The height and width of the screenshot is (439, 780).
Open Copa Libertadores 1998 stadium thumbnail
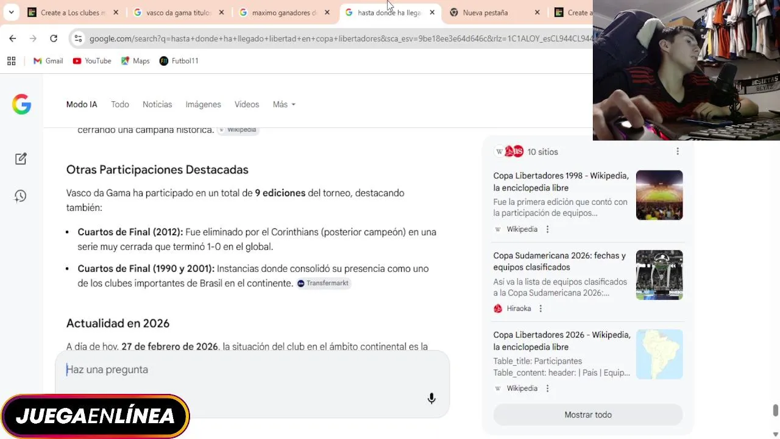[x=659, y=195]
